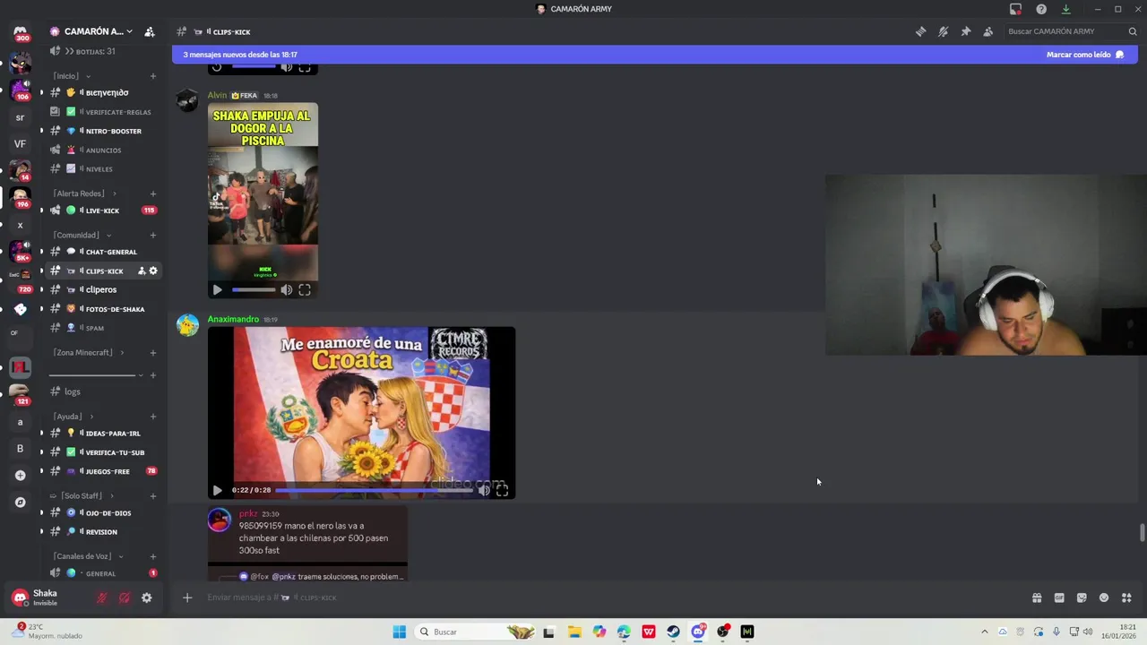Open the LIVE-KICK channel
The width and height of the screenshot is (1147, 645).
[103, 211]
